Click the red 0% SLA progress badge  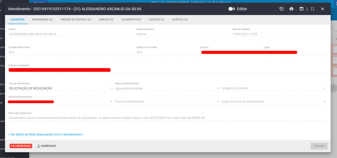point(21,146)
